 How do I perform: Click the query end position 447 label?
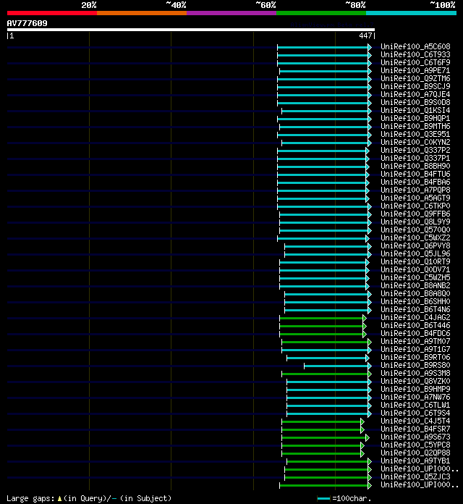point(365,35)
